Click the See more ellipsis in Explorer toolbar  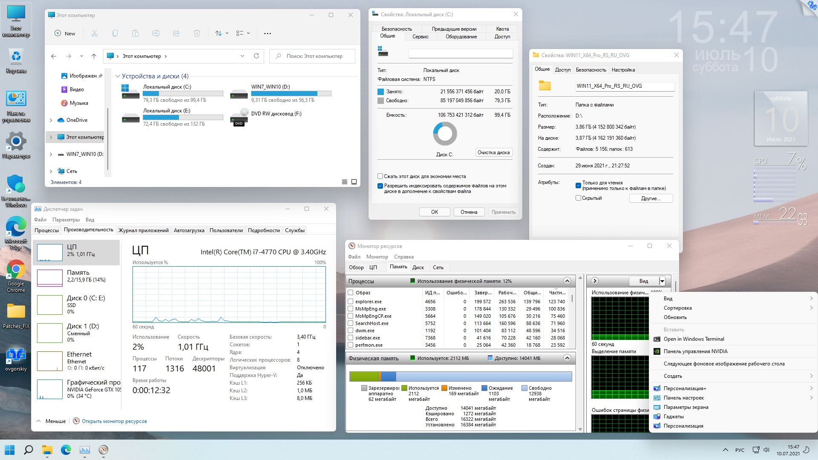[268, 33]
